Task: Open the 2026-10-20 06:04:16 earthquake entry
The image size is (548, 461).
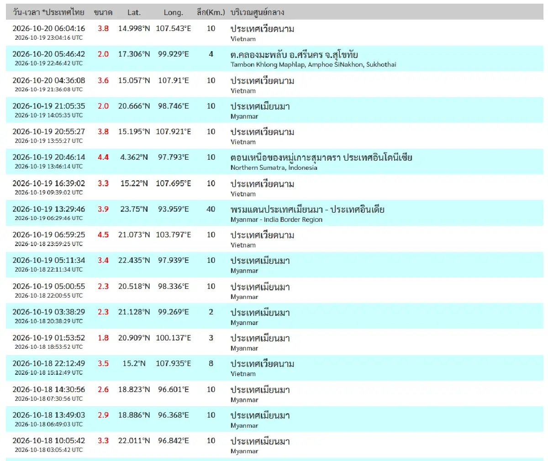Action: pos(274,32)
